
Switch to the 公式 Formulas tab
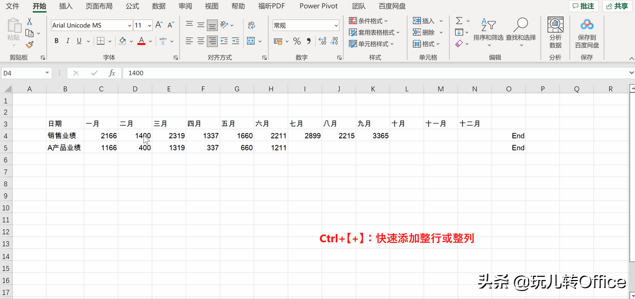pos(132,6)
